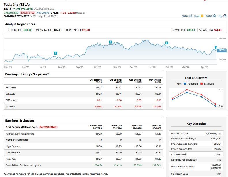Select the HIGH TARGET 600.00 value

pyautogui.click(x=27, y=30)
